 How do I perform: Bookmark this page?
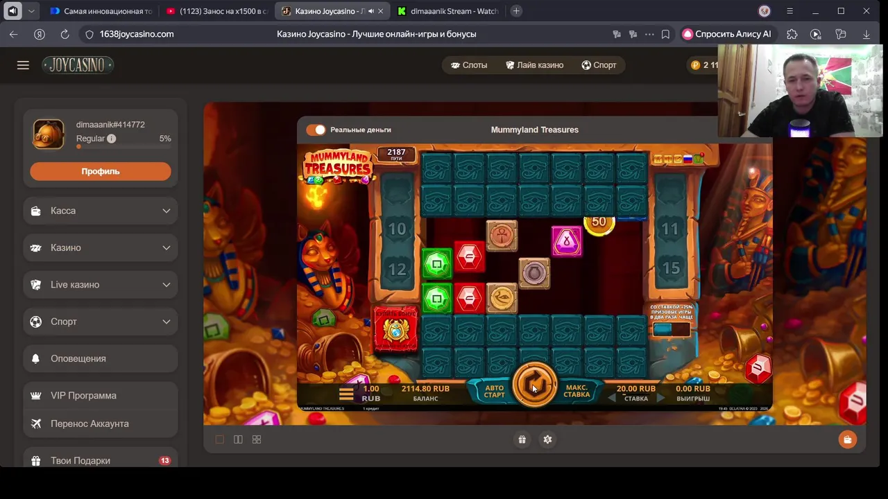(x=665, y=34)
